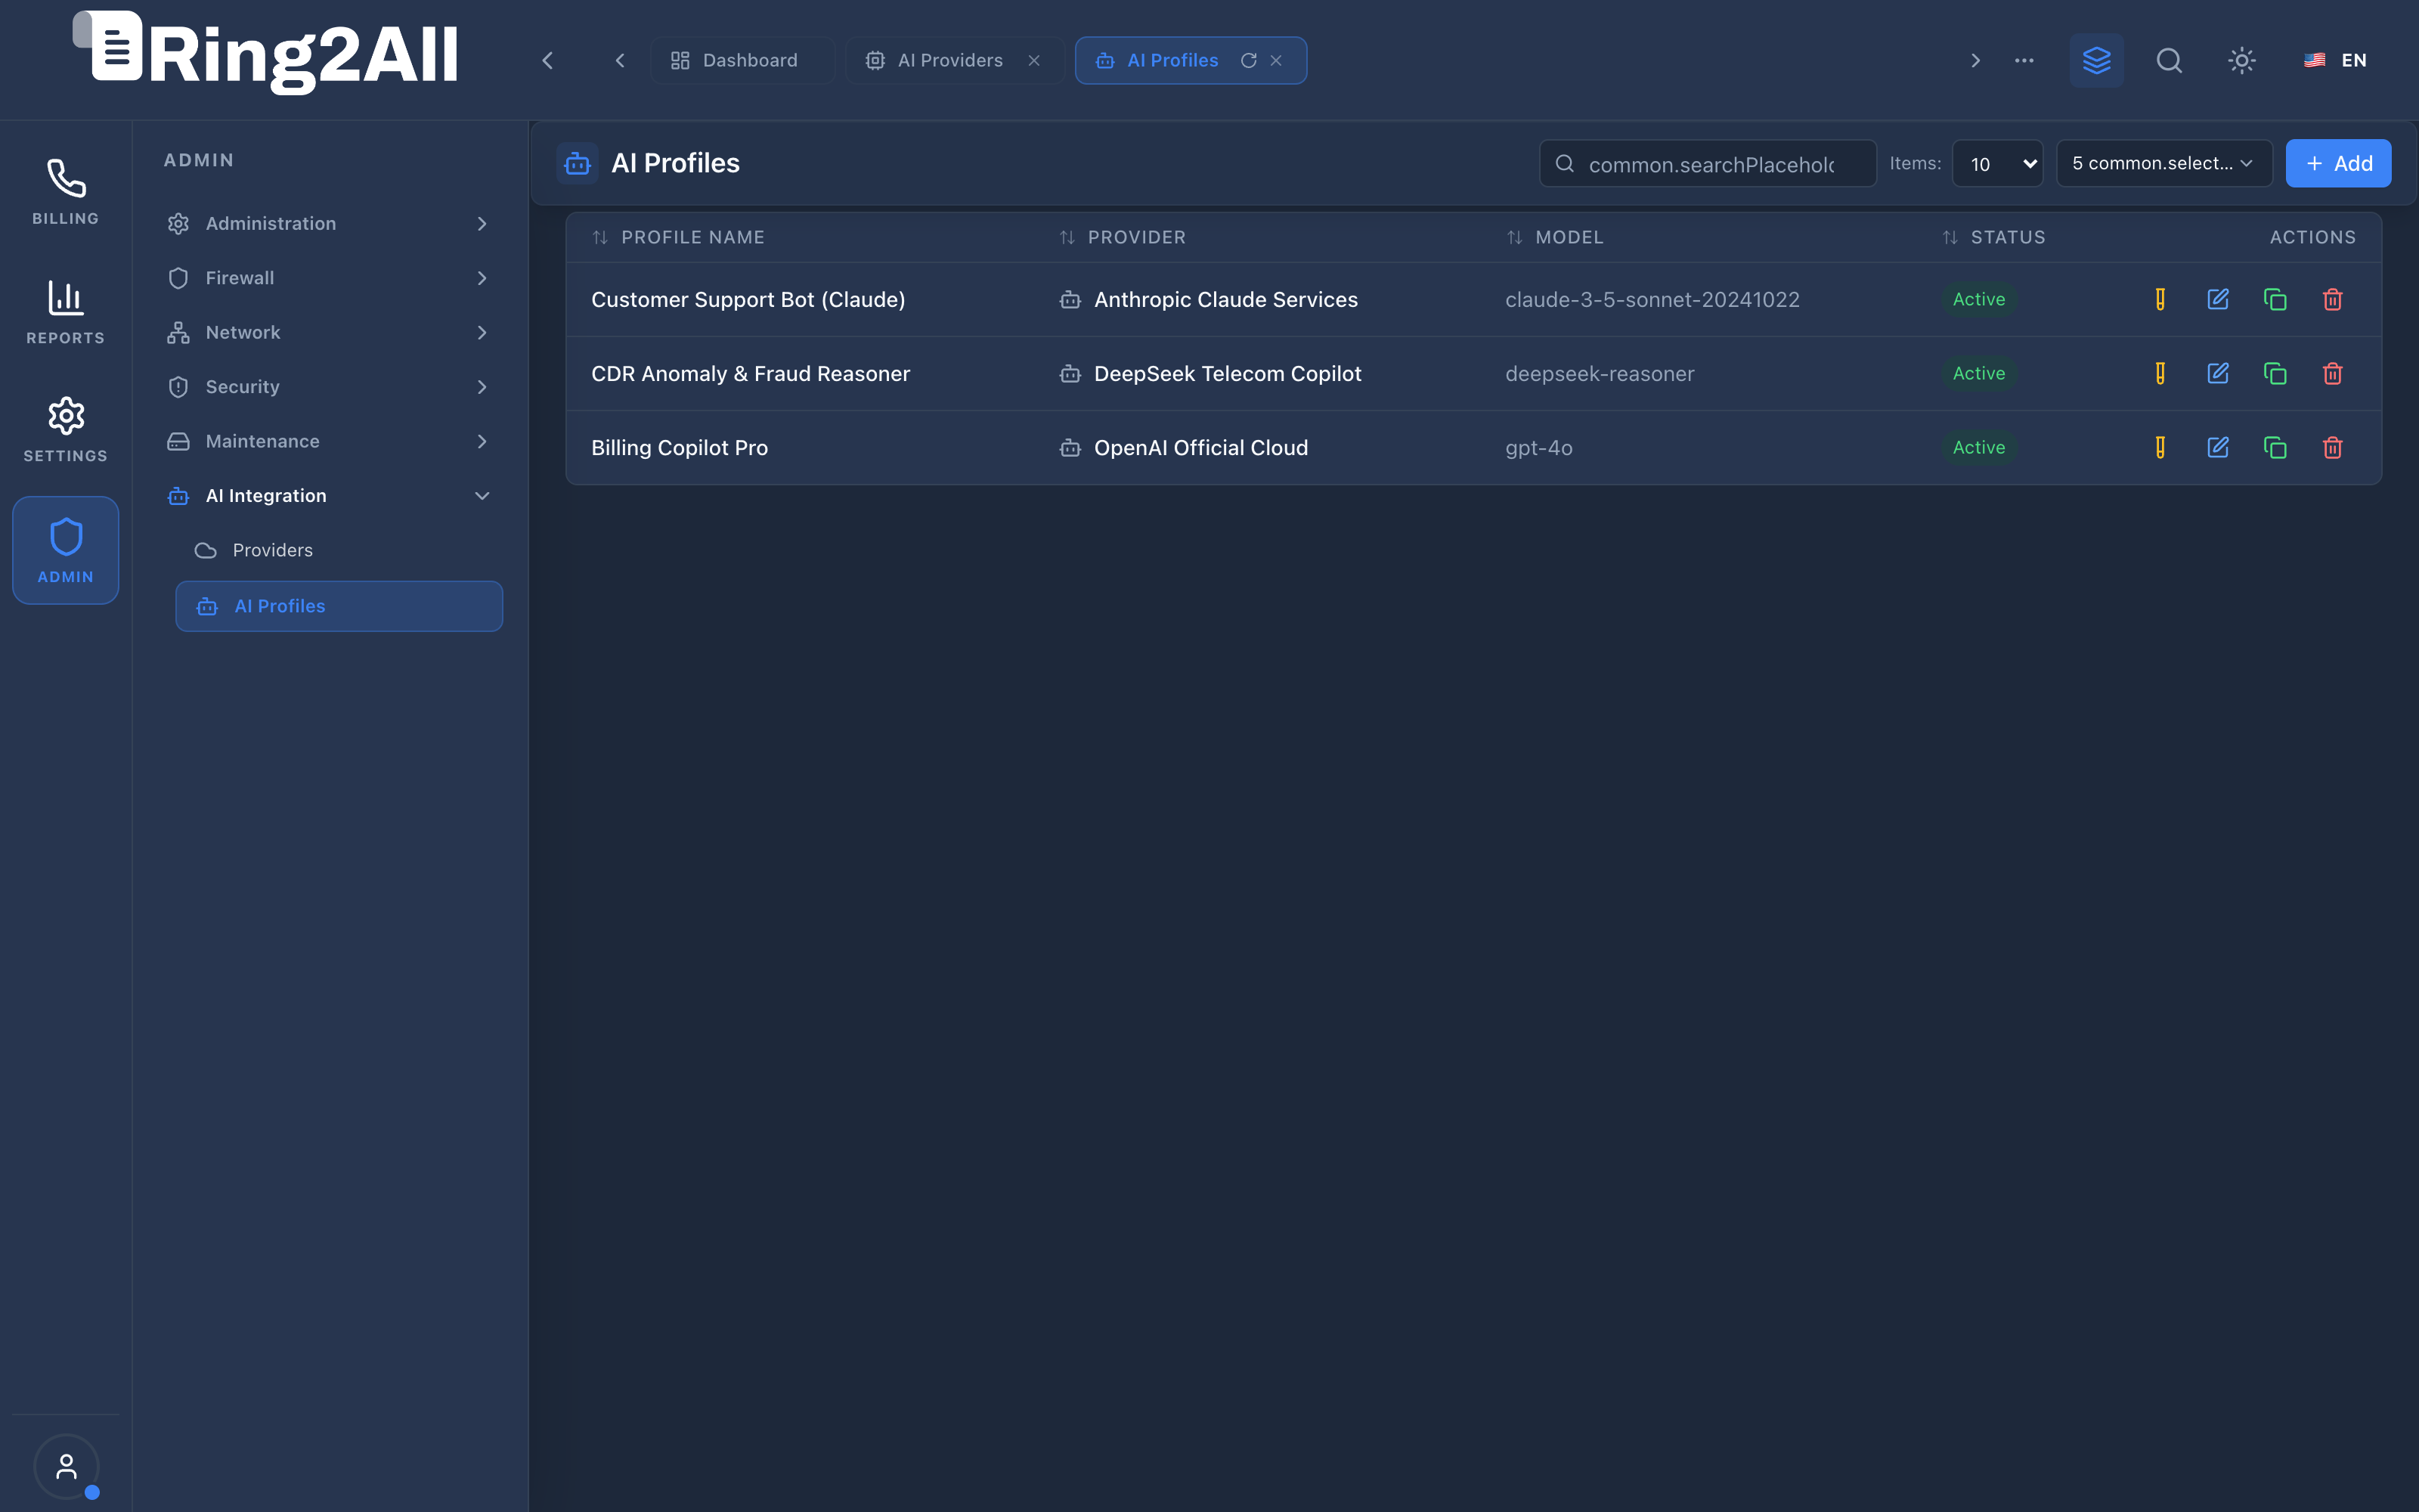Switch to the AI Providers tab
Image resolution: width=2419 pixels, height=1512 pixels.
click(955, 60)
